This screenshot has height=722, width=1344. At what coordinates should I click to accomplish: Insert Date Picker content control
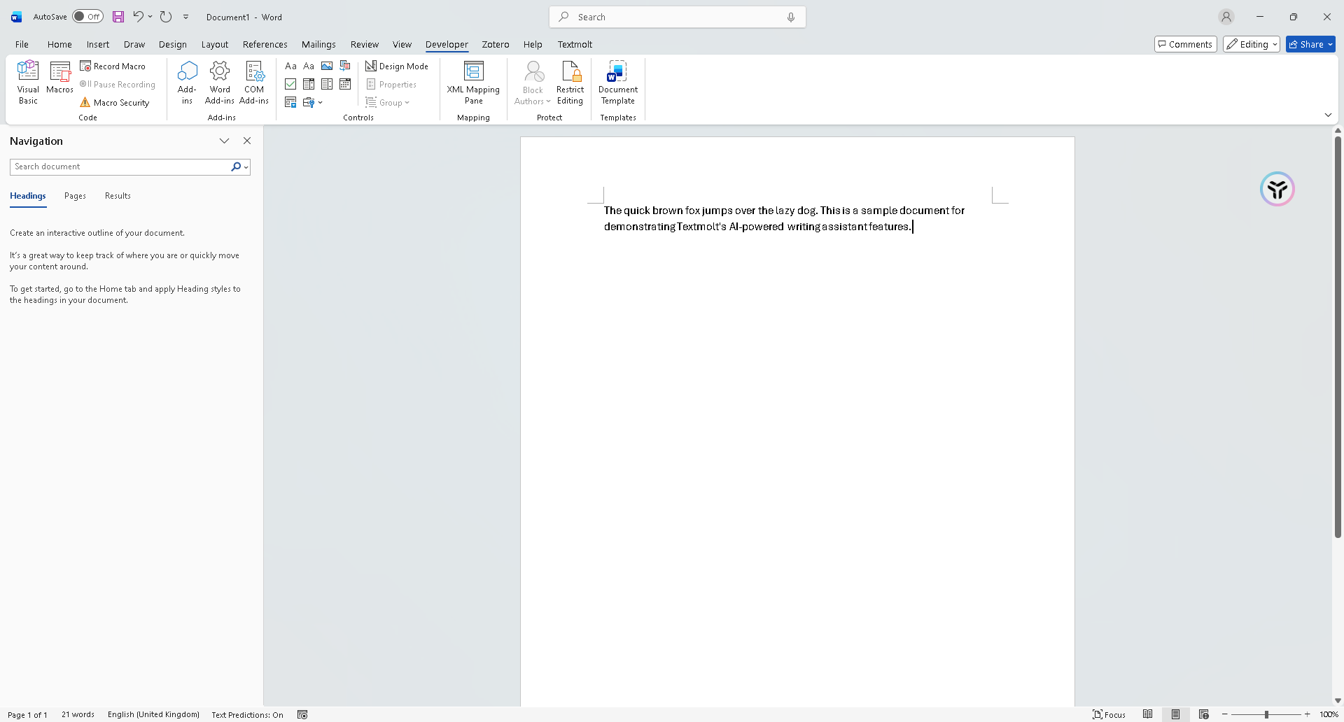pos(345,84)
